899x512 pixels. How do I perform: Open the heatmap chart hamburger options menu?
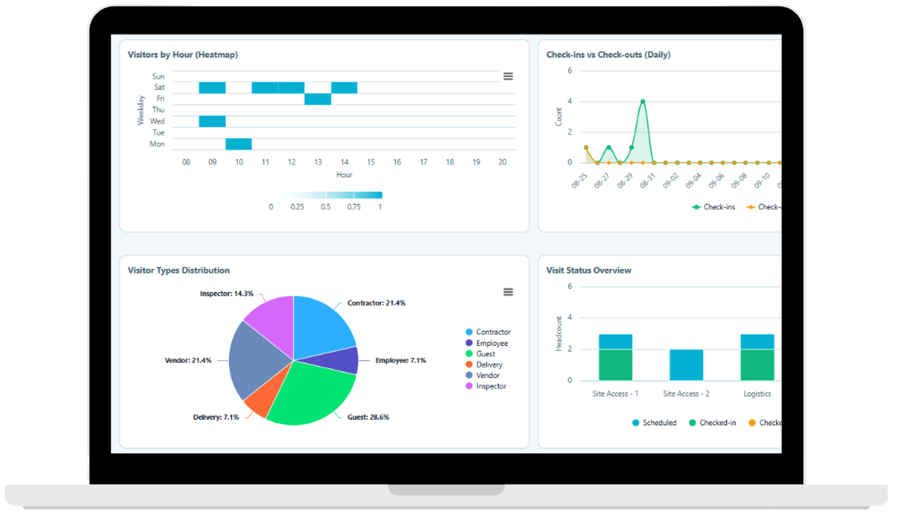click(x=507, y=76)
